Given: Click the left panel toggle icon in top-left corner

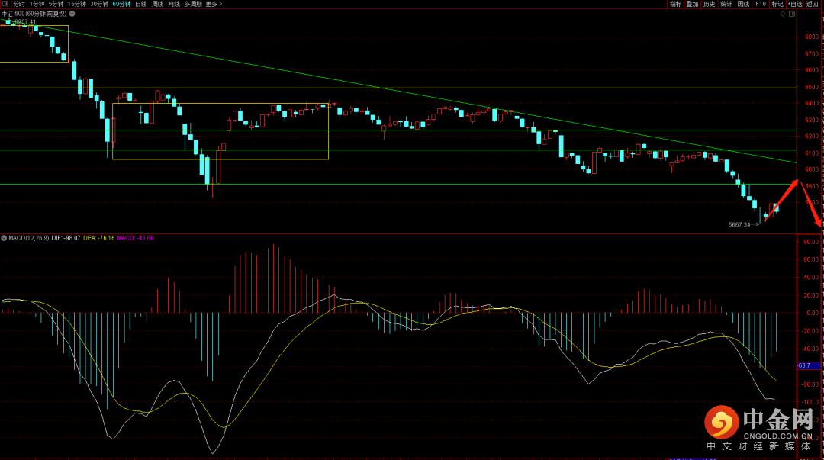Looking at the screenshot, I should (x=5, y=4).
